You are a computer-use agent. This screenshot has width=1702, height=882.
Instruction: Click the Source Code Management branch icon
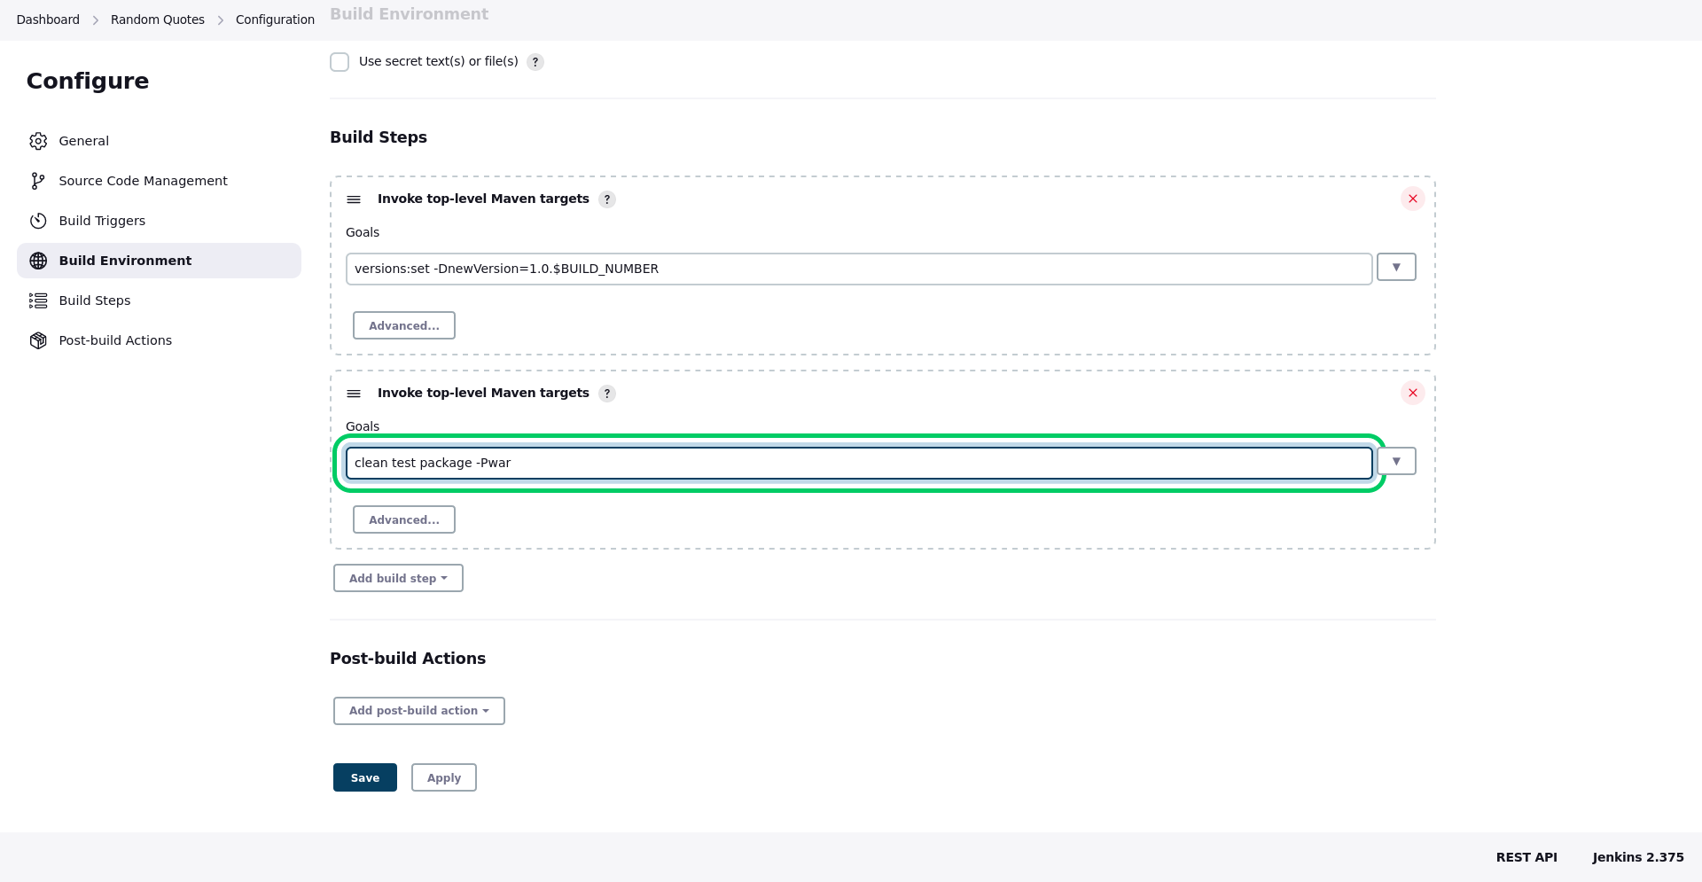[x=38, y=181]
